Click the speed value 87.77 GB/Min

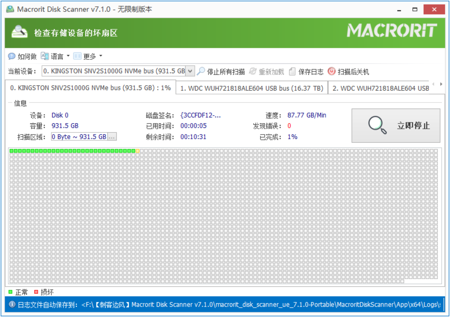[307, 115]
